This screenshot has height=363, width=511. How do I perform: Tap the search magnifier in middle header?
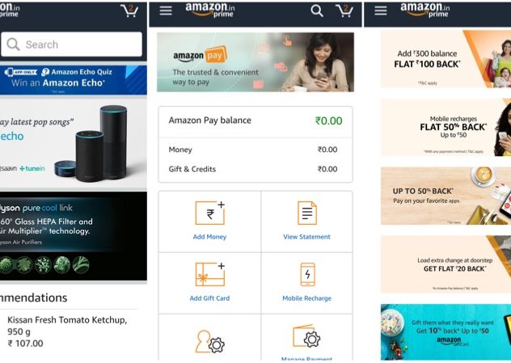click(x=317, y=11)
